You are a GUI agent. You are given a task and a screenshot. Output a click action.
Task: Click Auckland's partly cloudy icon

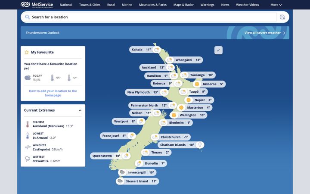170,68
